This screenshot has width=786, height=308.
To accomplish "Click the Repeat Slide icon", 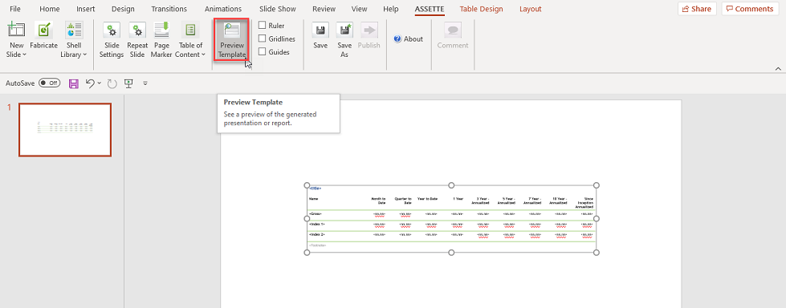I will tap(137, 30).
